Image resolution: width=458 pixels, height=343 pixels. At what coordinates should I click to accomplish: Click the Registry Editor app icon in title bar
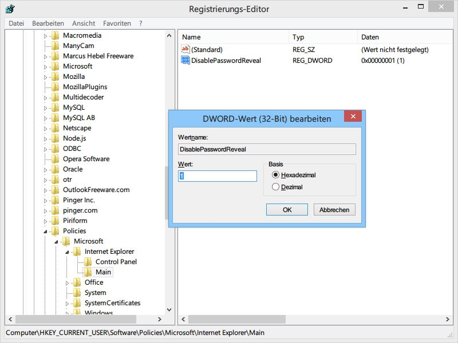coord(10,9)
